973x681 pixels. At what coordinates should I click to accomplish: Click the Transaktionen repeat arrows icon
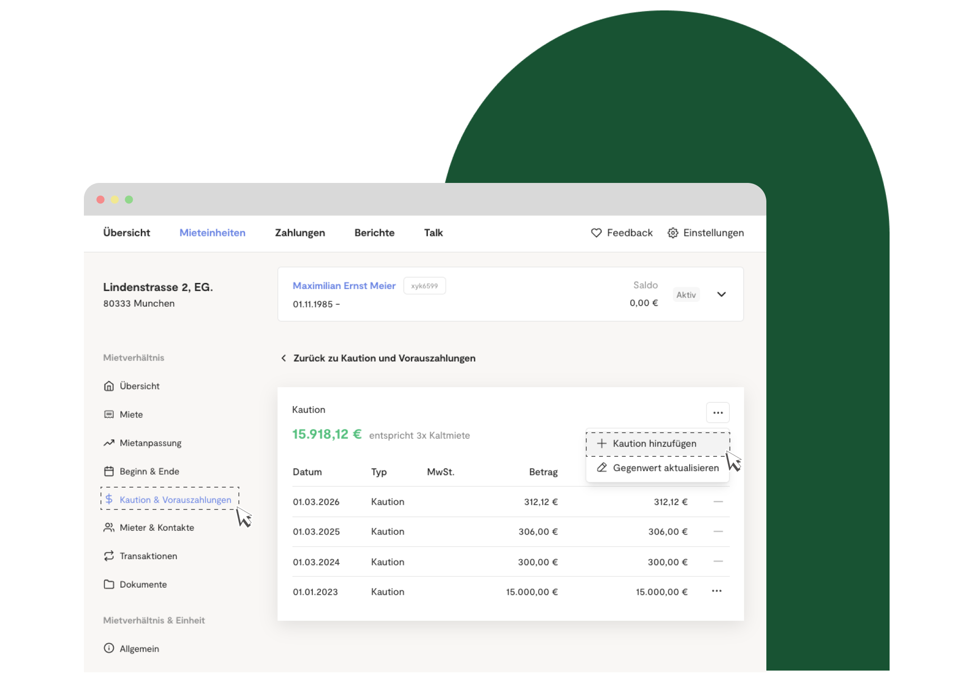point(109,556)
